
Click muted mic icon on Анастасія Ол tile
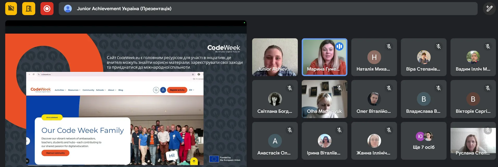tap(290, 130)
